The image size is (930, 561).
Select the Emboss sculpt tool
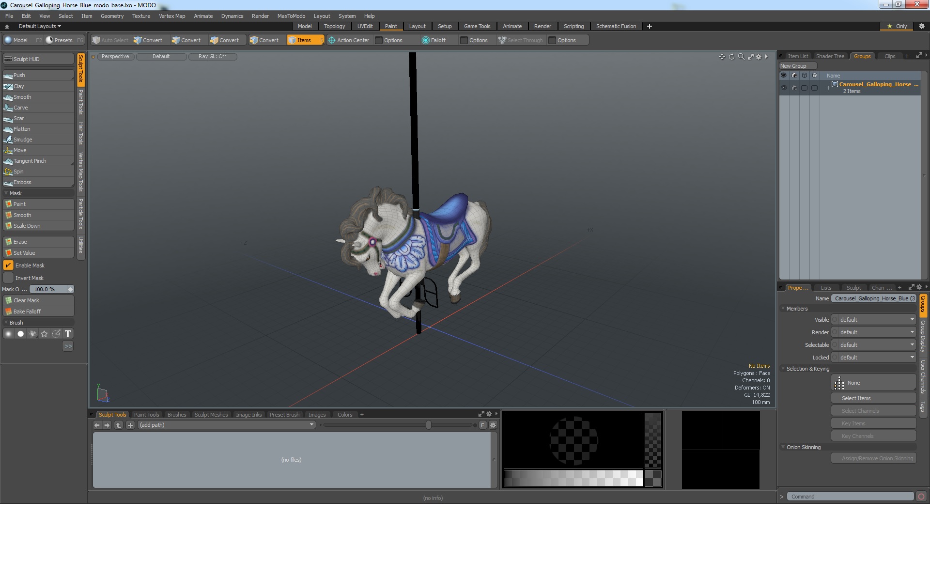[38, 182]
